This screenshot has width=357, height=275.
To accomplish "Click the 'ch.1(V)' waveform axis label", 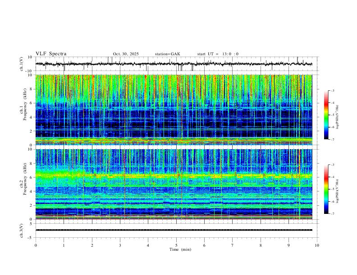I will pos(22,64).
